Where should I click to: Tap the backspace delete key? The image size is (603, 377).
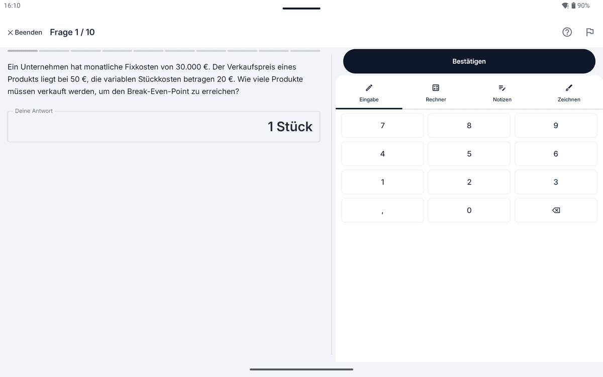tap(556, 210)
